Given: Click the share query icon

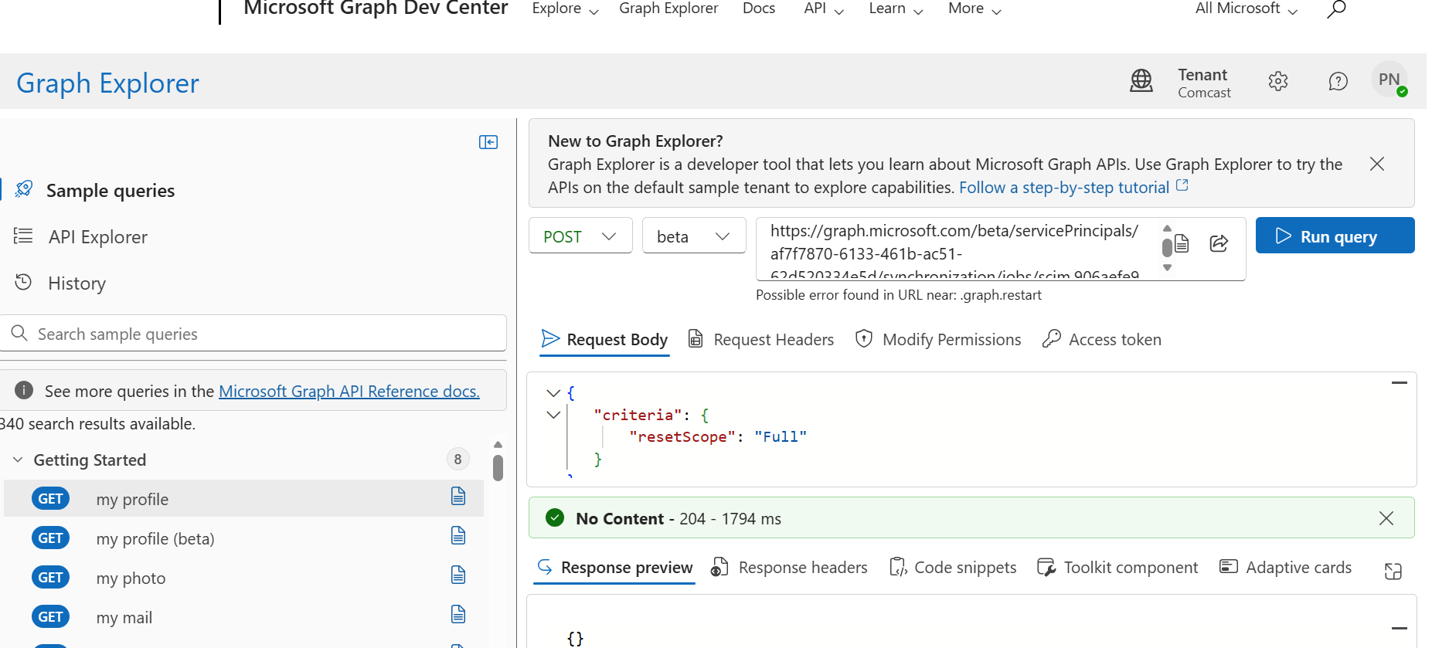Looking at the screenshot, I should [x=1219, y=244].
